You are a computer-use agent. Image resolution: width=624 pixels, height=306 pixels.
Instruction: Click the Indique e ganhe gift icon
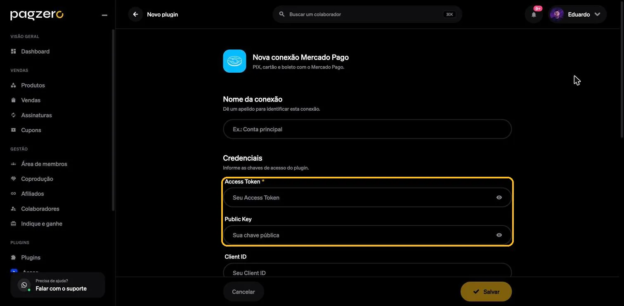click(x=13, y=223)
